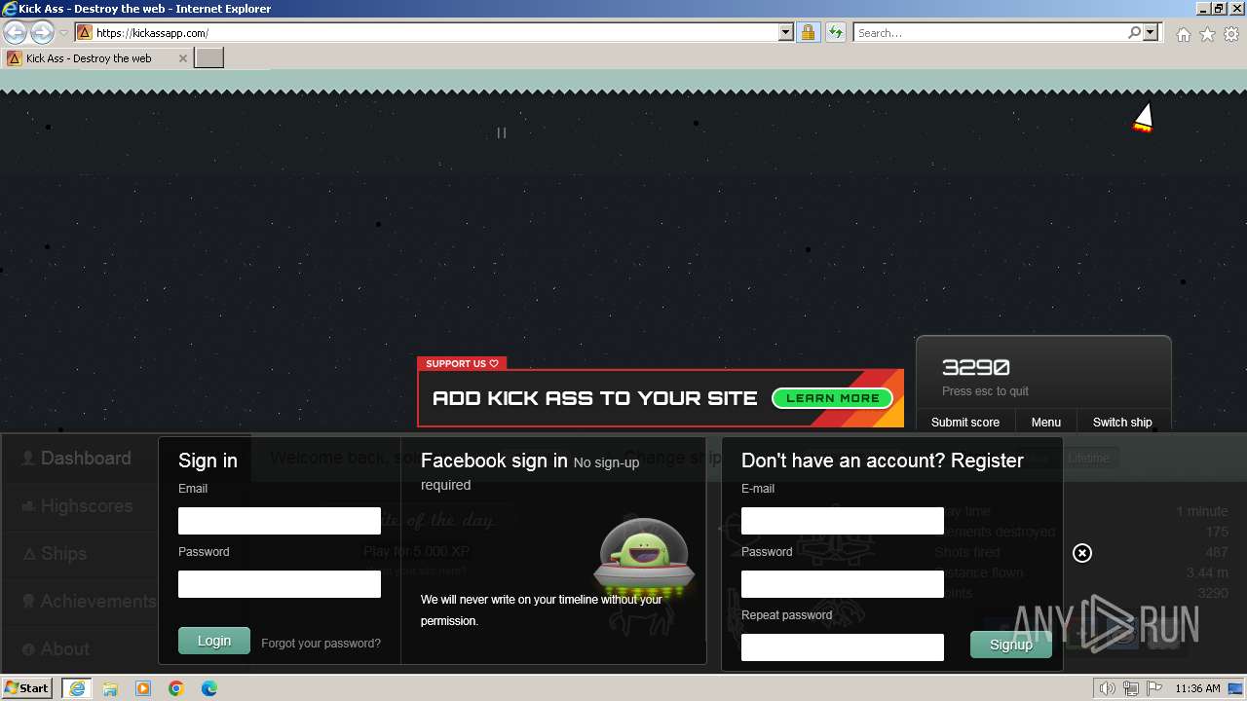Viewport: 1247px width, 701px height.
Task: Click the security lock icon
Action: pyautogui.click(x=808, y=32)
